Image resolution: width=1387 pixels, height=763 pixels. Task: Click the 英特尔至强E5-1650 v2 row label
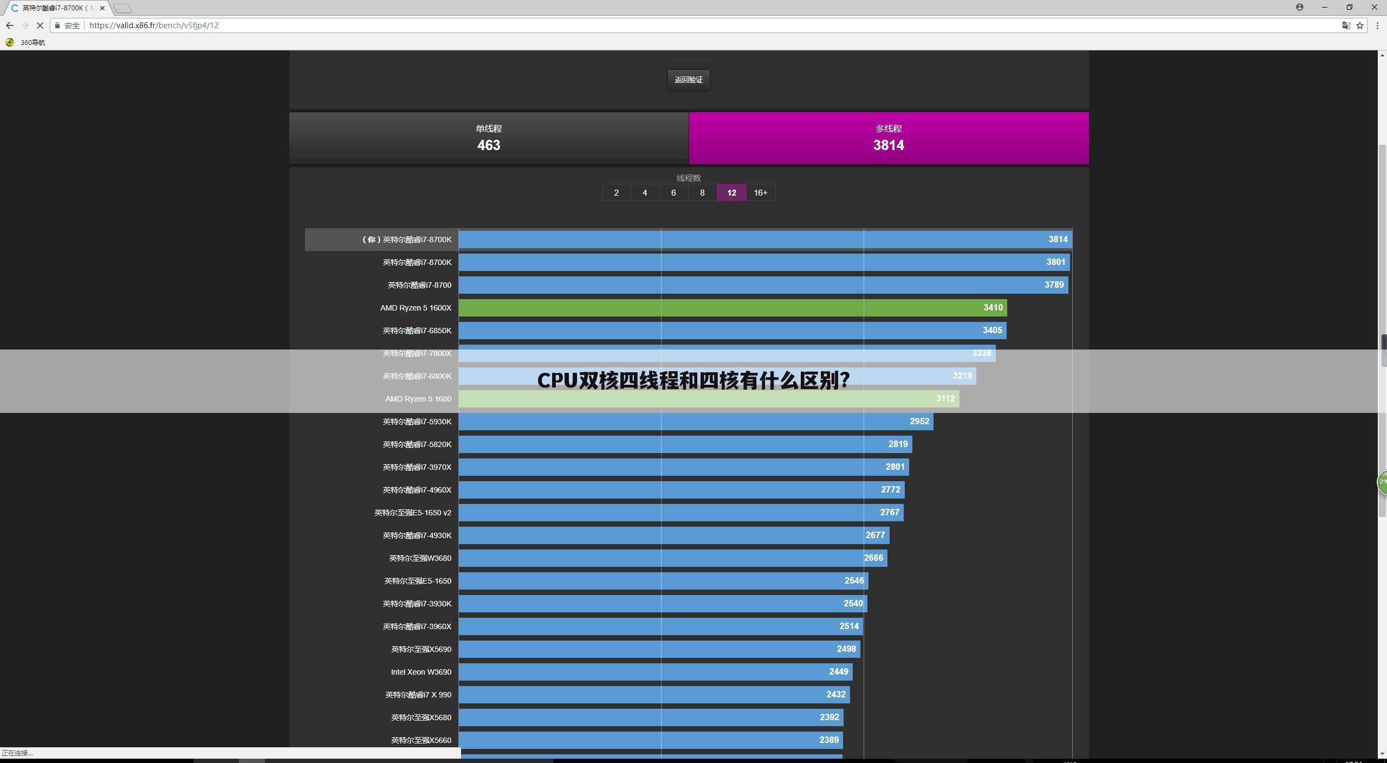click(x=412, y=513)
